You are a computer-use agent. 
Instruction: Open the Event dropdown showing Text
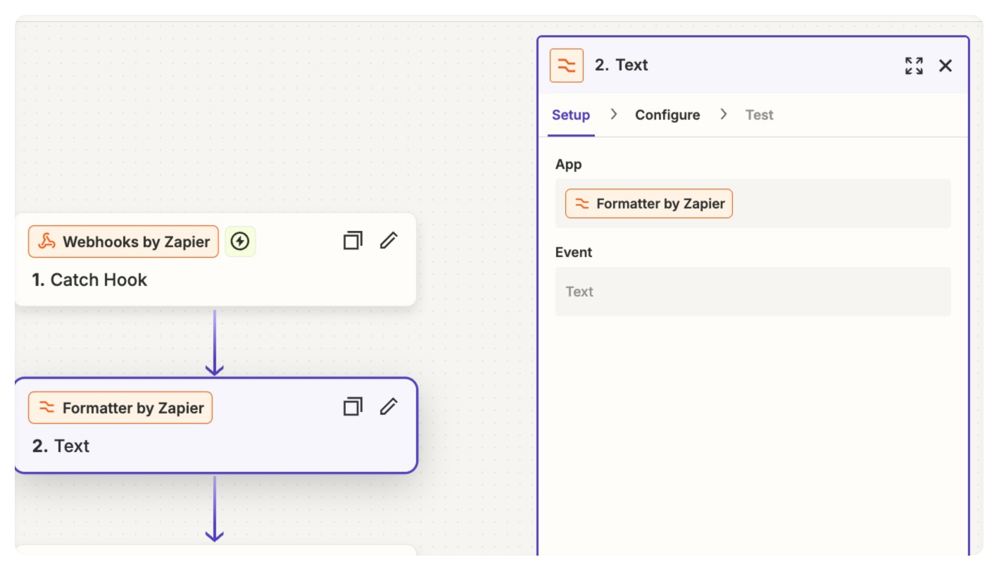click(753, 292)
